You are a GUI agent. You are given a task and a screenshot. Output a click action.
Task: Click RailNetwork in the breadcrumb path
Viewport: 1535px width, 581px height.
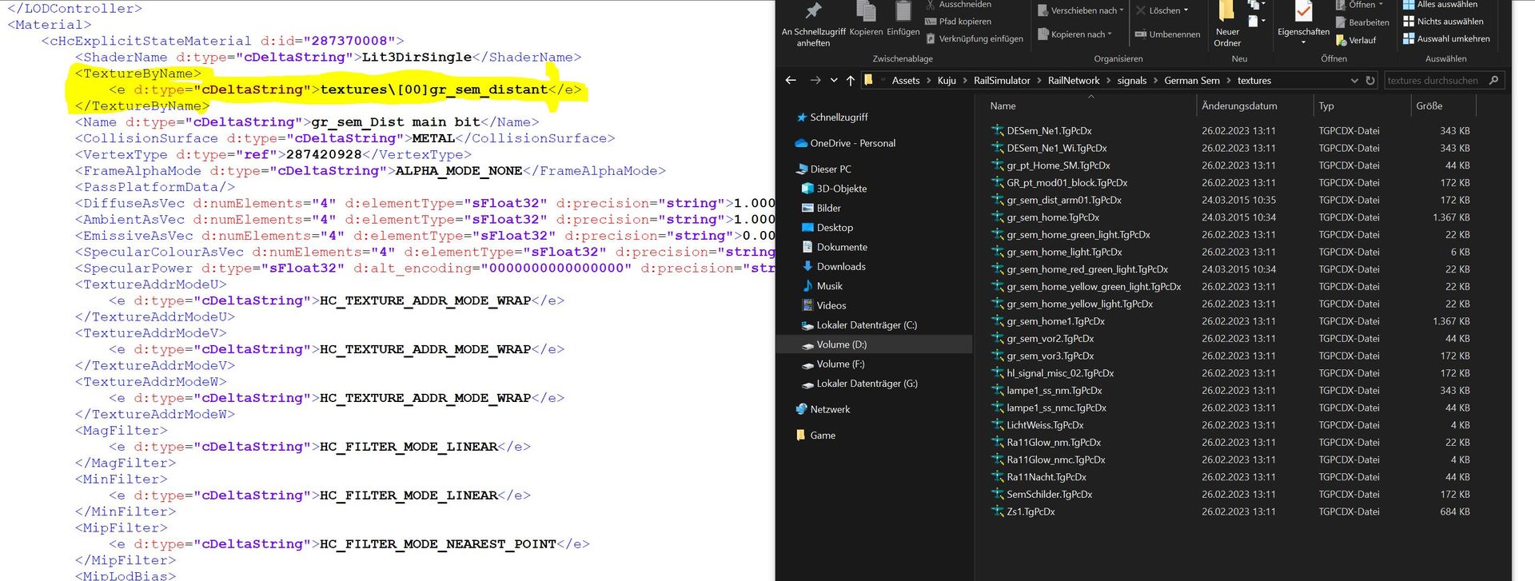point(1073,81)
